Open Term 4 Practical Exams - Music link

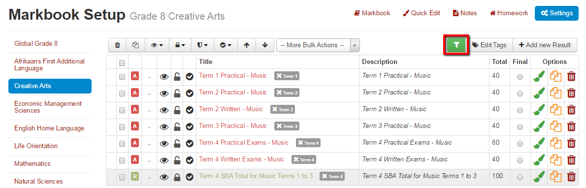(244, 142)
